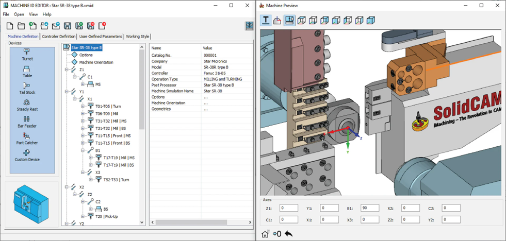Open the View menu
This screenshot has height=241, width=506.
[x=33, y=14]
